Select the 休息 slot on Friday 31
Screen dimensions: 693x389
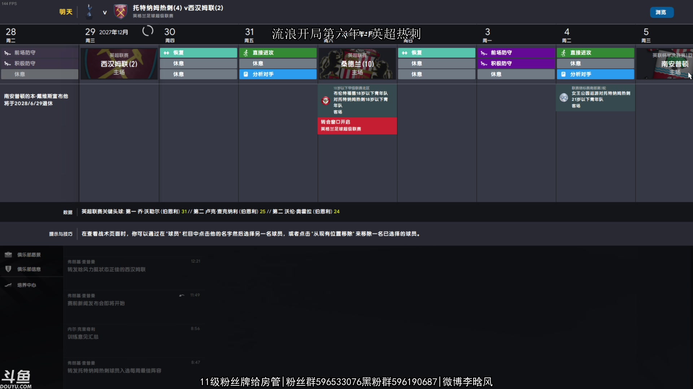278,63
